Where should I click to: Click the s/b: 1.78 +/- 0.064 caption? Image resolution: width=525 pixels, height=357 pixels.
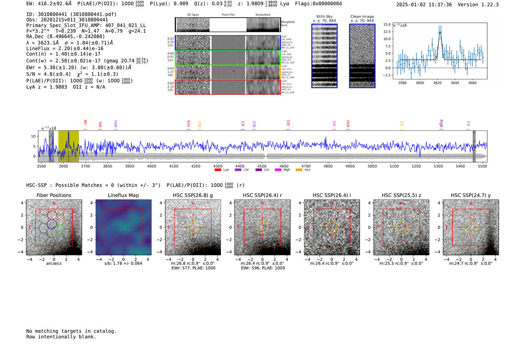123,263
